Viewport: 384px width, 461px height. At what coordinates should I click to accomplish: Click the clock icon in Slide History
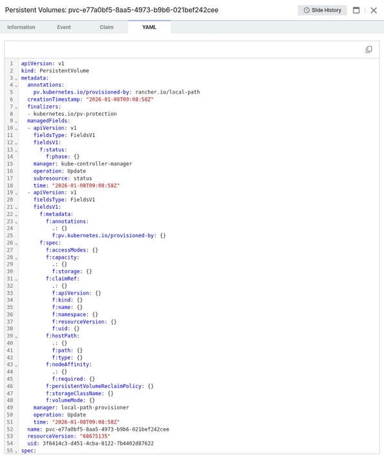point(306,10)
